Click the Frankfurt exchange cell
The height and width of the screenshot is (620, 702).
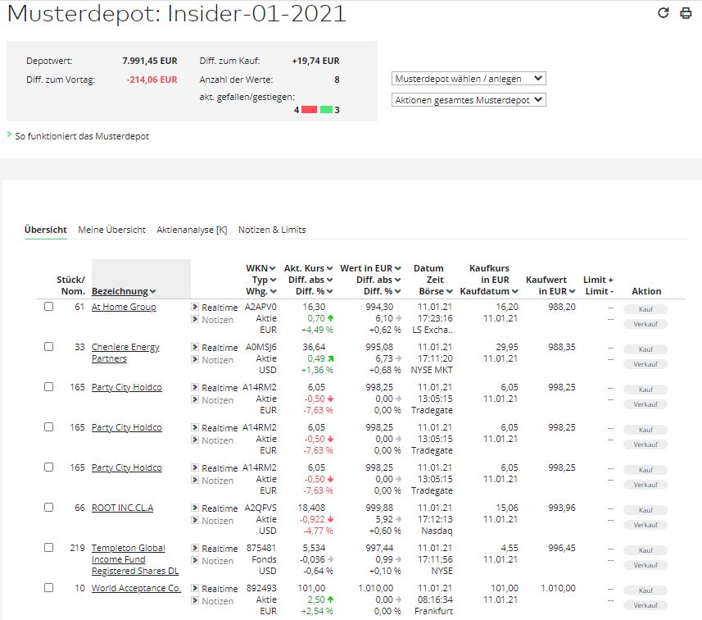(x=433, y=611)
